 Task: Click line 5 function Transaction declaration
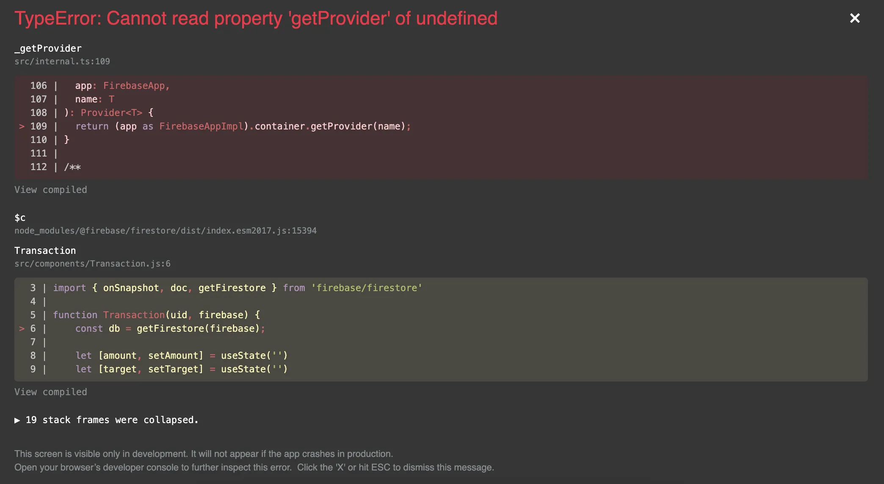[x=156, y=315]
